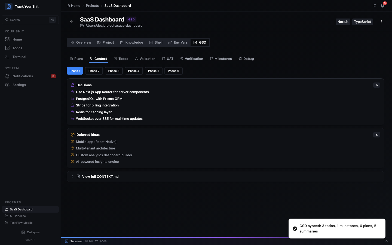Click the back arrow beside SaaS Dashboard title
Image resolution: width=392 pixels, height=245 pixels.
pos(71,22)
